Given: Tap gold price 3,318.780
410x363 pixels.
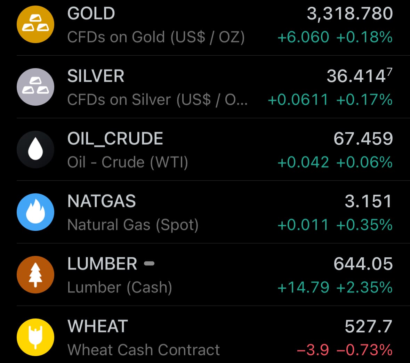Looking at the screenshot, I should coord(349,14).
